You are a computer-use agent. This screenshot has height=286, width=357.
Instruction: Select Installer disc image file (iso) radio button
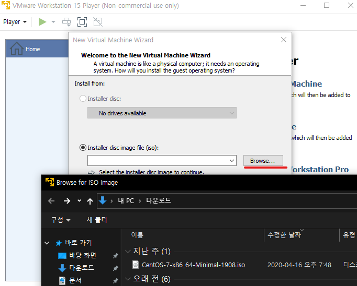click(83, 148)
